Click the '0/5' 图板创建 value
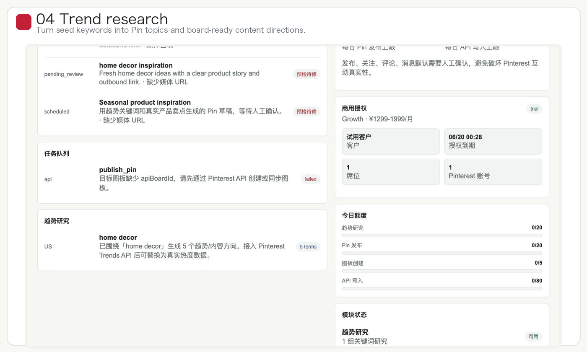The width and height of the screenshot is (587, 352). 539,263
